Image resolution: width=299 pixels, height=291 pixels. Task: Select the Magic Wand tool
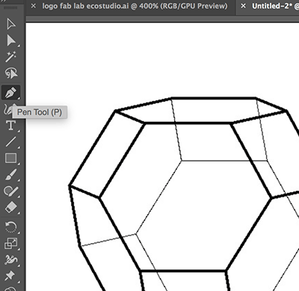point(10,57)
